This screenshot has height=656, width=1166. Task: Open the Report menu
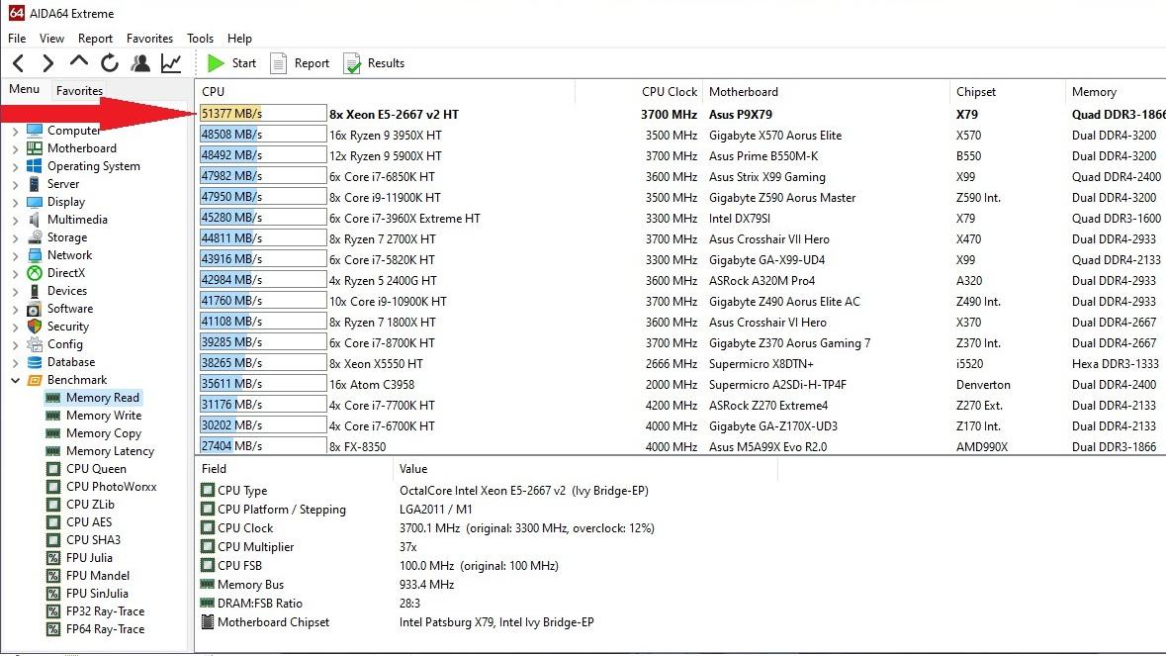point(95,38)
